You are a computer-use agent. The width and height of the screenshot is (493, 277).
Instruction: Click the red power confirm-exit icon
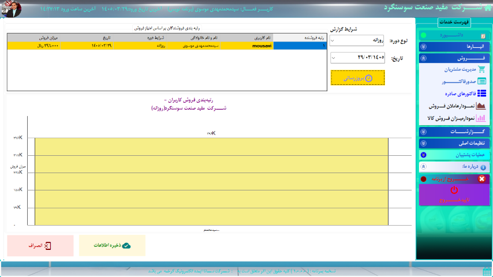(x=454, y=190)
